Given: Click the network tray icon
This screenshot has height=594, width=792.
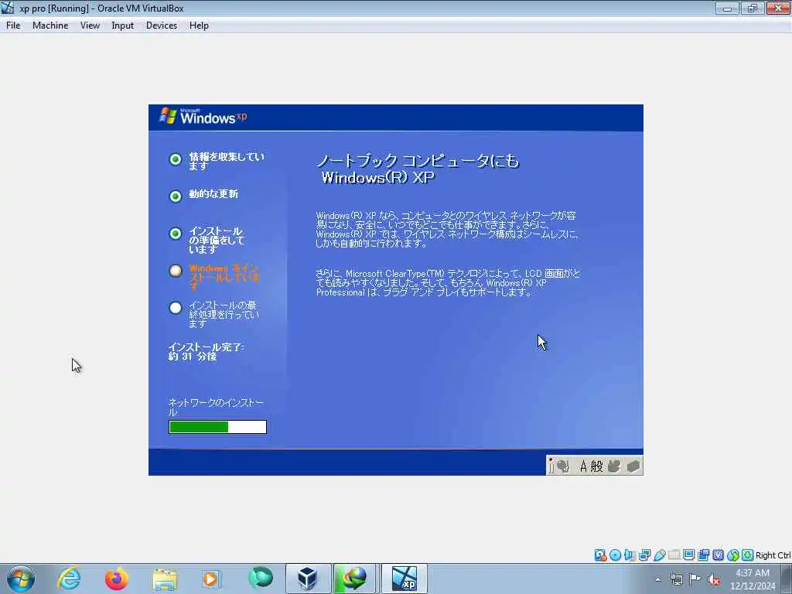Looking at the screenshot, I should point(676,580).
